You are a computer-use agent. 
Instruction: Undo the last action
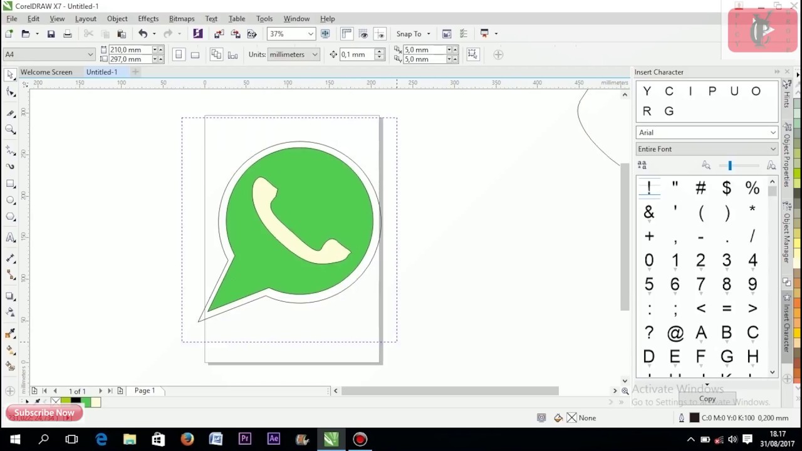(x=143, y=34)
